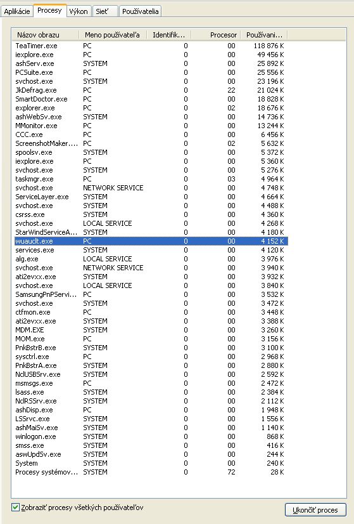Click the 3 388 K ati2evxx value
Viewport: 354px width, 524px height.
tap(272, 321)
